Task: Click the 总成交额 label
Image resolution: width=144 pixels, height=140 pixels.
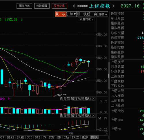Action: (x=117, y=38)
